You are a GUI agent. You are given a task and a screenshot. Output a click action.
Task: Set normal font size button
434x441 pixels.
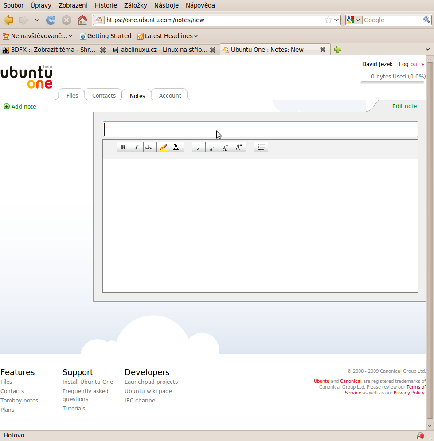pos(212,148)
